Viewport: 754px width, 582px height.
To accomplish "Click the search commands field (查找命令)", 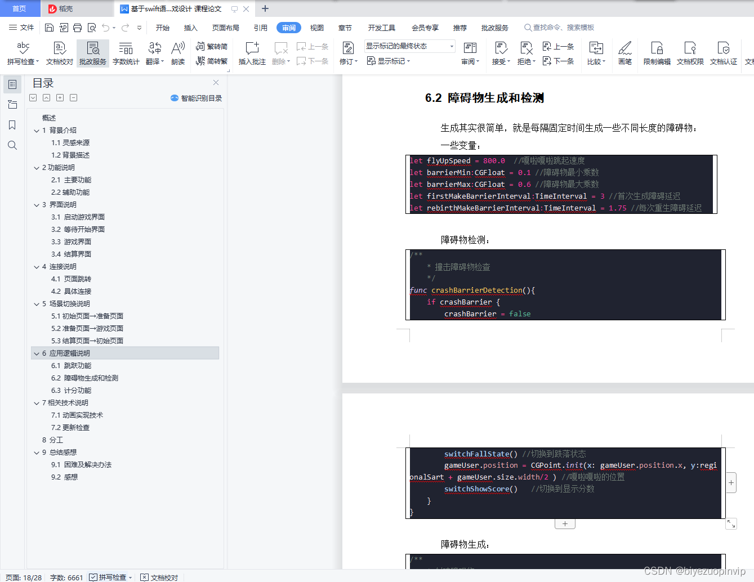I will point(559,28).
